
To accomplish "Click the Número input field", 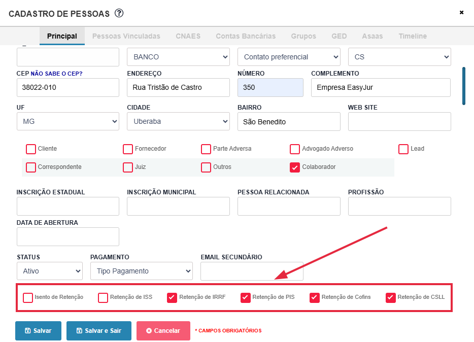I will (270, 87).
